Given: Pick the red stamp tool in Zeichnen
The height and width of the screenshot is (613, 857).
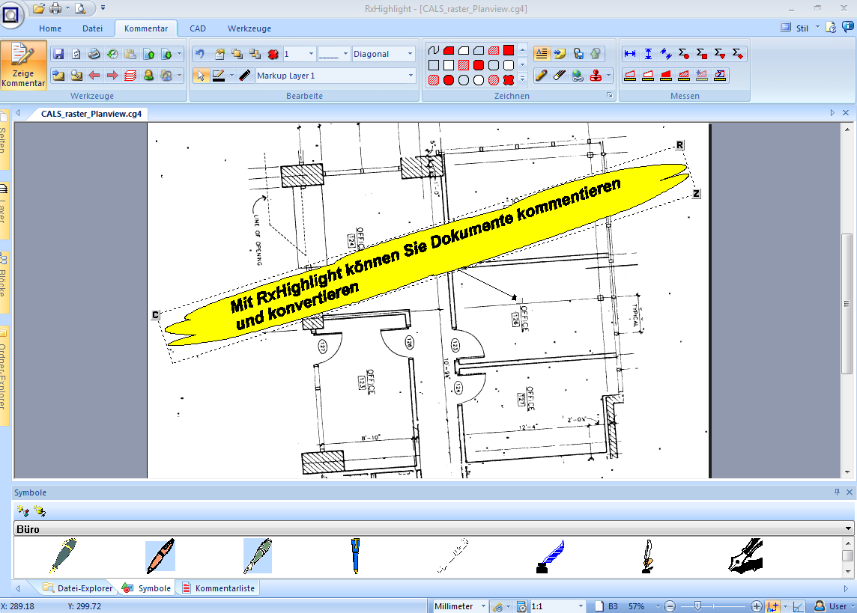Looking at the screenshot, I should [x=596, y=76].
